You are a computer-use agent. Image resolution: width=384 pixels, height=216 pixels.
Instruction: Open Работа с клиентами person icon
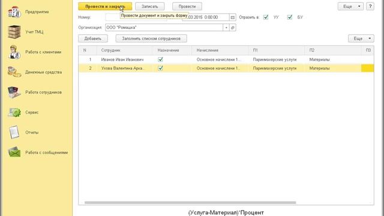14,52
